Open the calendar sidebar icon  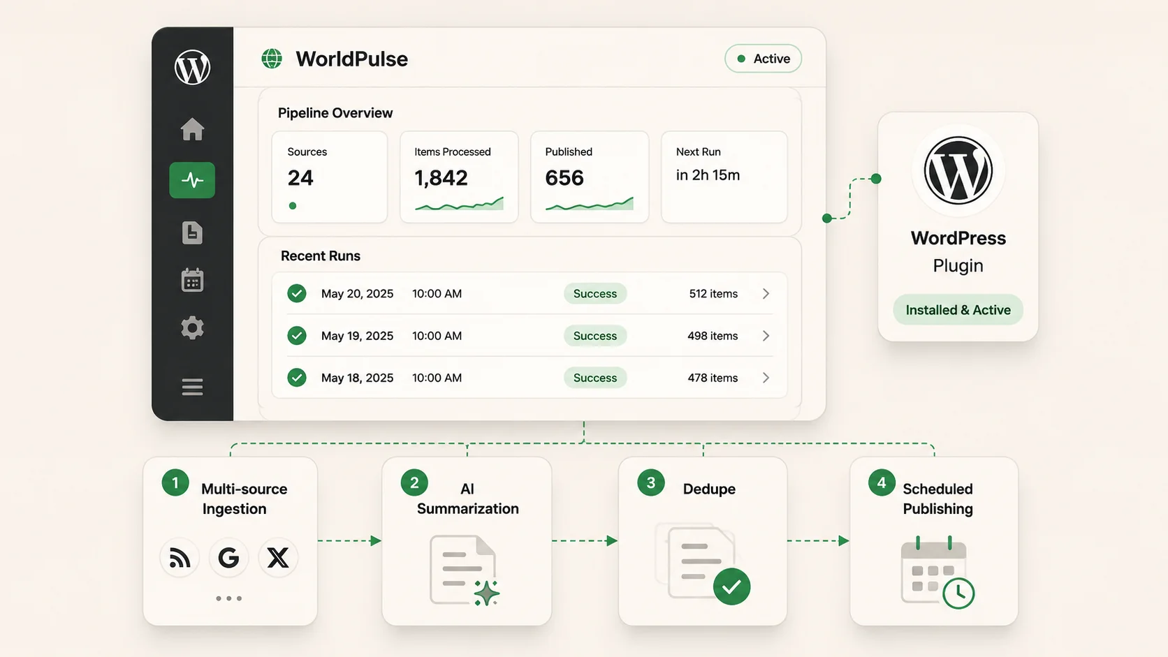192,280
